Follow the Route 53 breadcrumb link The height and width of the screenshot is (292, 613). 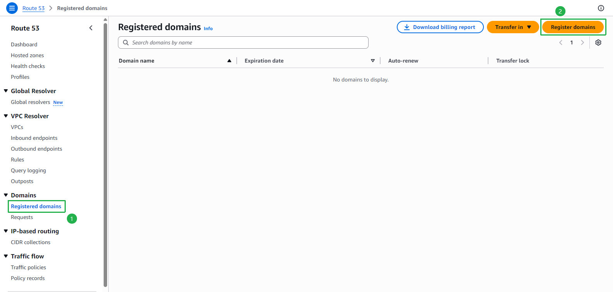tap(33, 8)
